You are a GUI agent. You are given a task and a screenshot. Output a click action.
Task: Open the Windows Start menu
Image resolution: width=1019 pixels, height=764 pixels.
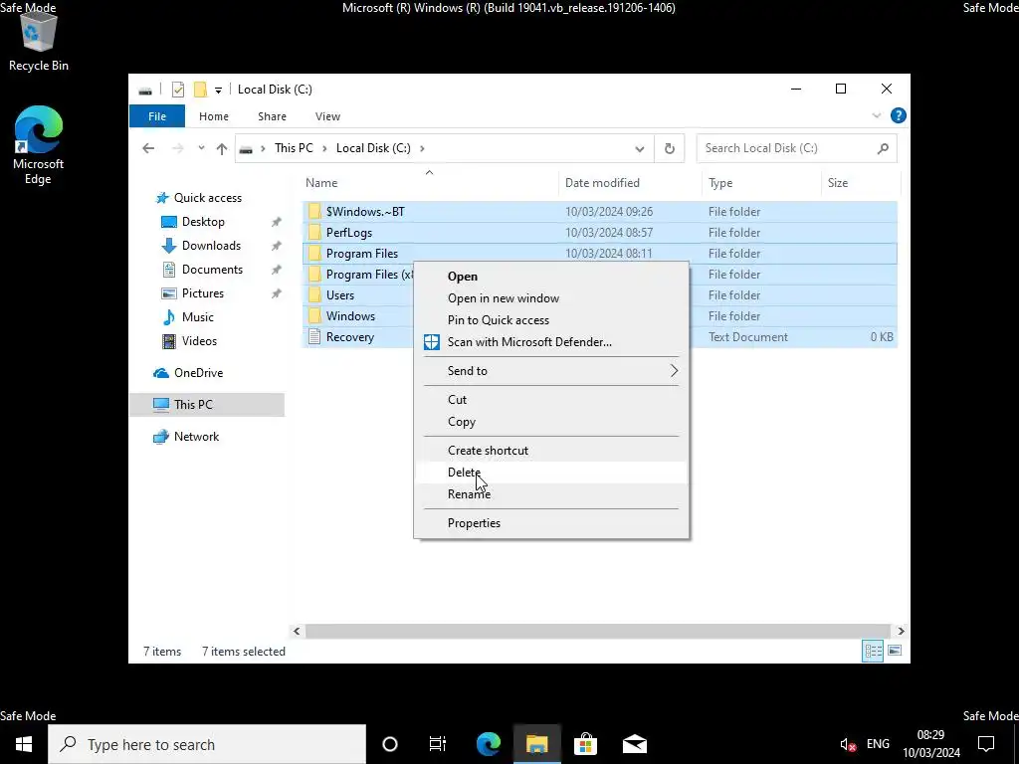pos(24,744)
